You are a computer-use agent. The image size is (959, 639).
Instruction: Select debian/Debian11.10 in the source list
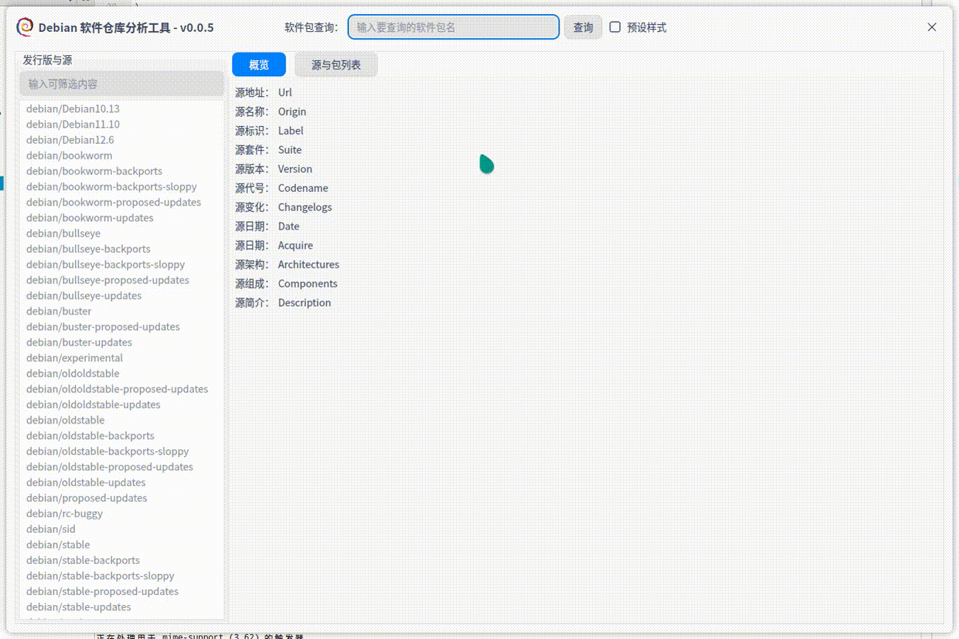pyautogui.click(x=122, y=124)
